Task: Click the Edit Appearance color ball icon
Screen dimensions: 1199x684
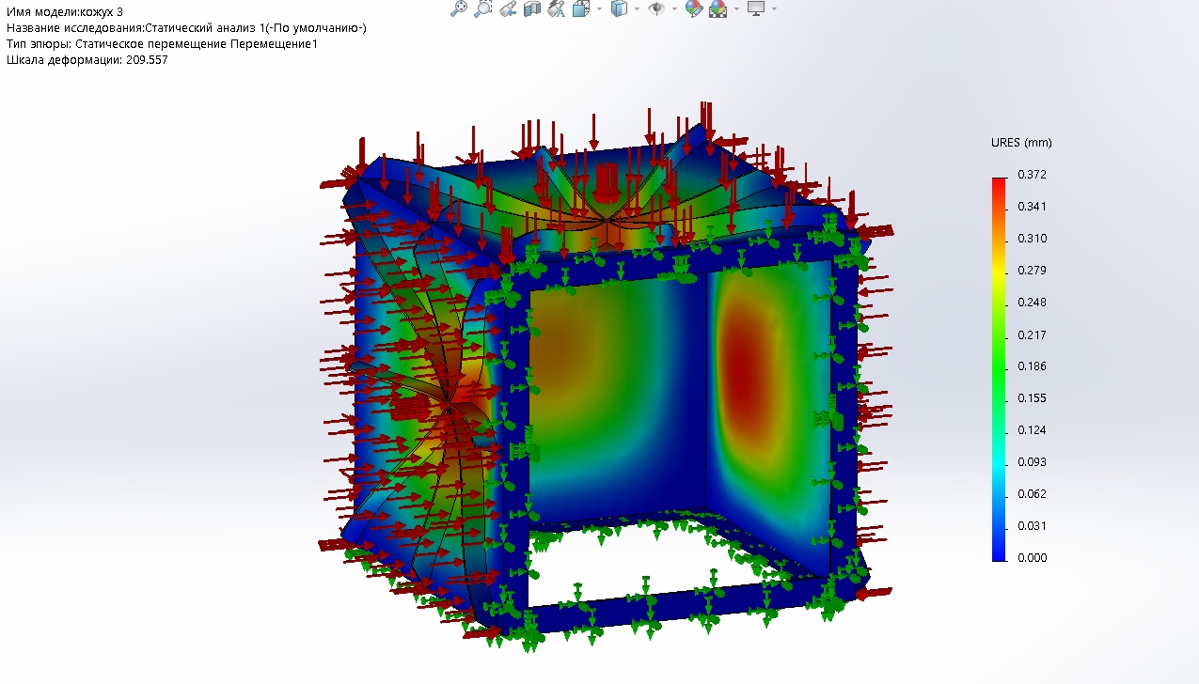Action: [x=694, y=8]
